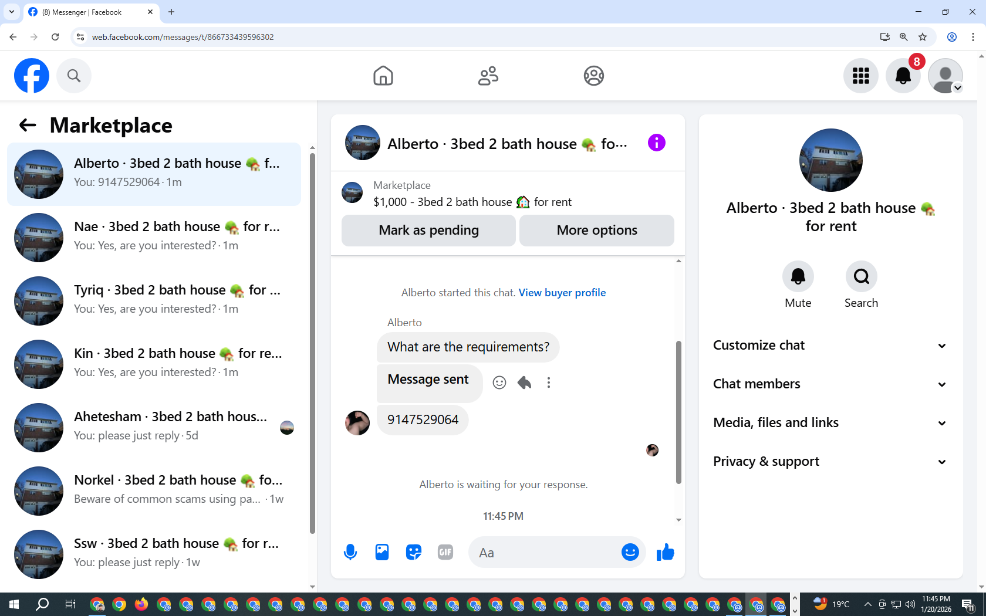Expand the Chat members section
Viewport: 986px width, 616px height.
tap(830, 384)
